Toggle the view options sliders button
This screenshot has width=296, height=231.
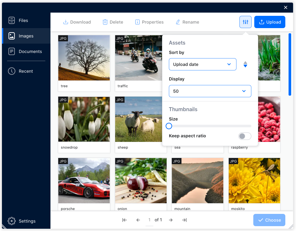pos(246,22)
